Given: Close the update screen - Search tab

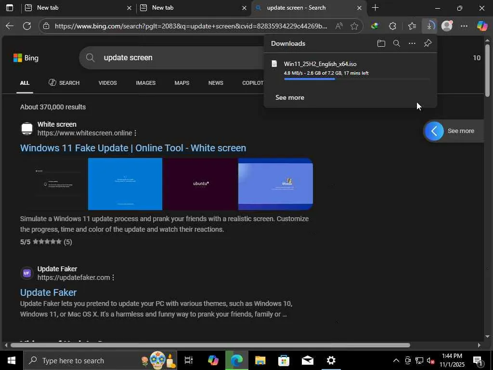Looking at the screenshot, I should tap(359, 8).
